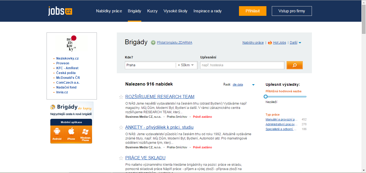Click the Hot Jobs flame icon
The image size is (366, 173).
270,43
